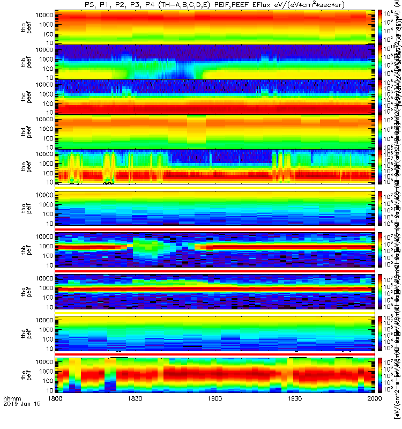Click the 10 energy tick of the peif

point(50,391)
